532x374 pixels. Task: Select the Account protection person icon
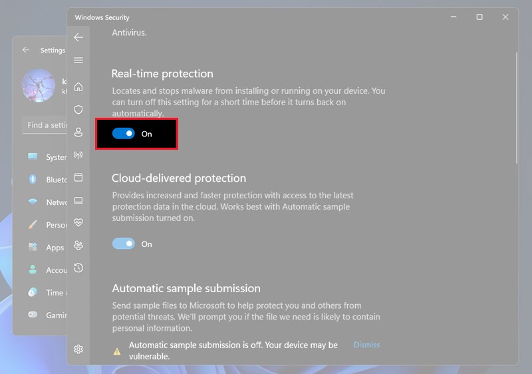click(x=78, y=132)
